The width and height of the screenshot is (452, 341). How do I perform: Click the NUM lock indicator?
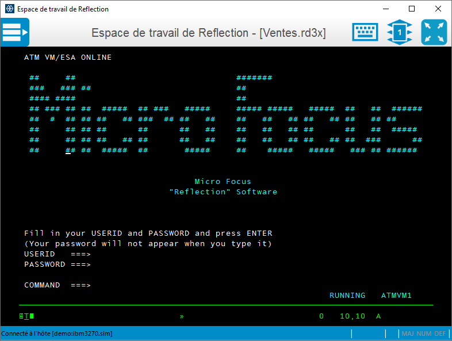click(x=425, y=334)
